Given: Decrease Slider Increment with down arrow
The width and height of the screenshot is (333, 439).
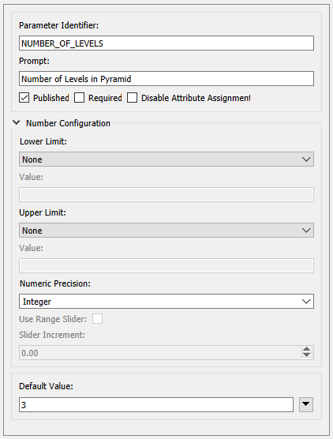Looking at the screenshot, I should tap(306, 355).
